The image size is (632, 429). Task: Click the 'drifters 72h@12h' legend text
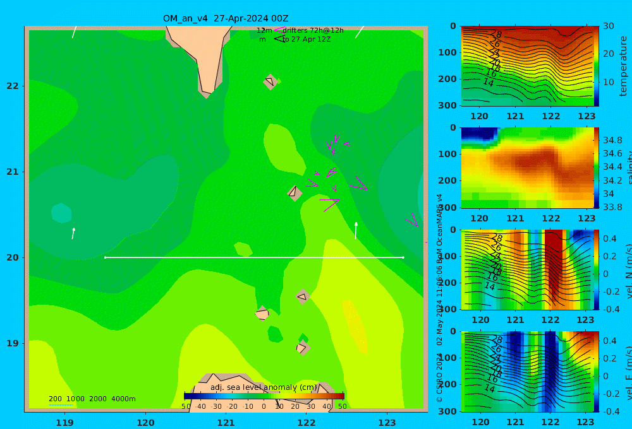313,30
